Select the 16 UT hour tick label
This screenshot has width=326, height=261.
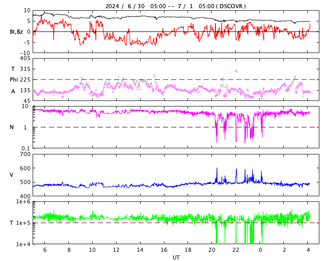coord(164,250)
